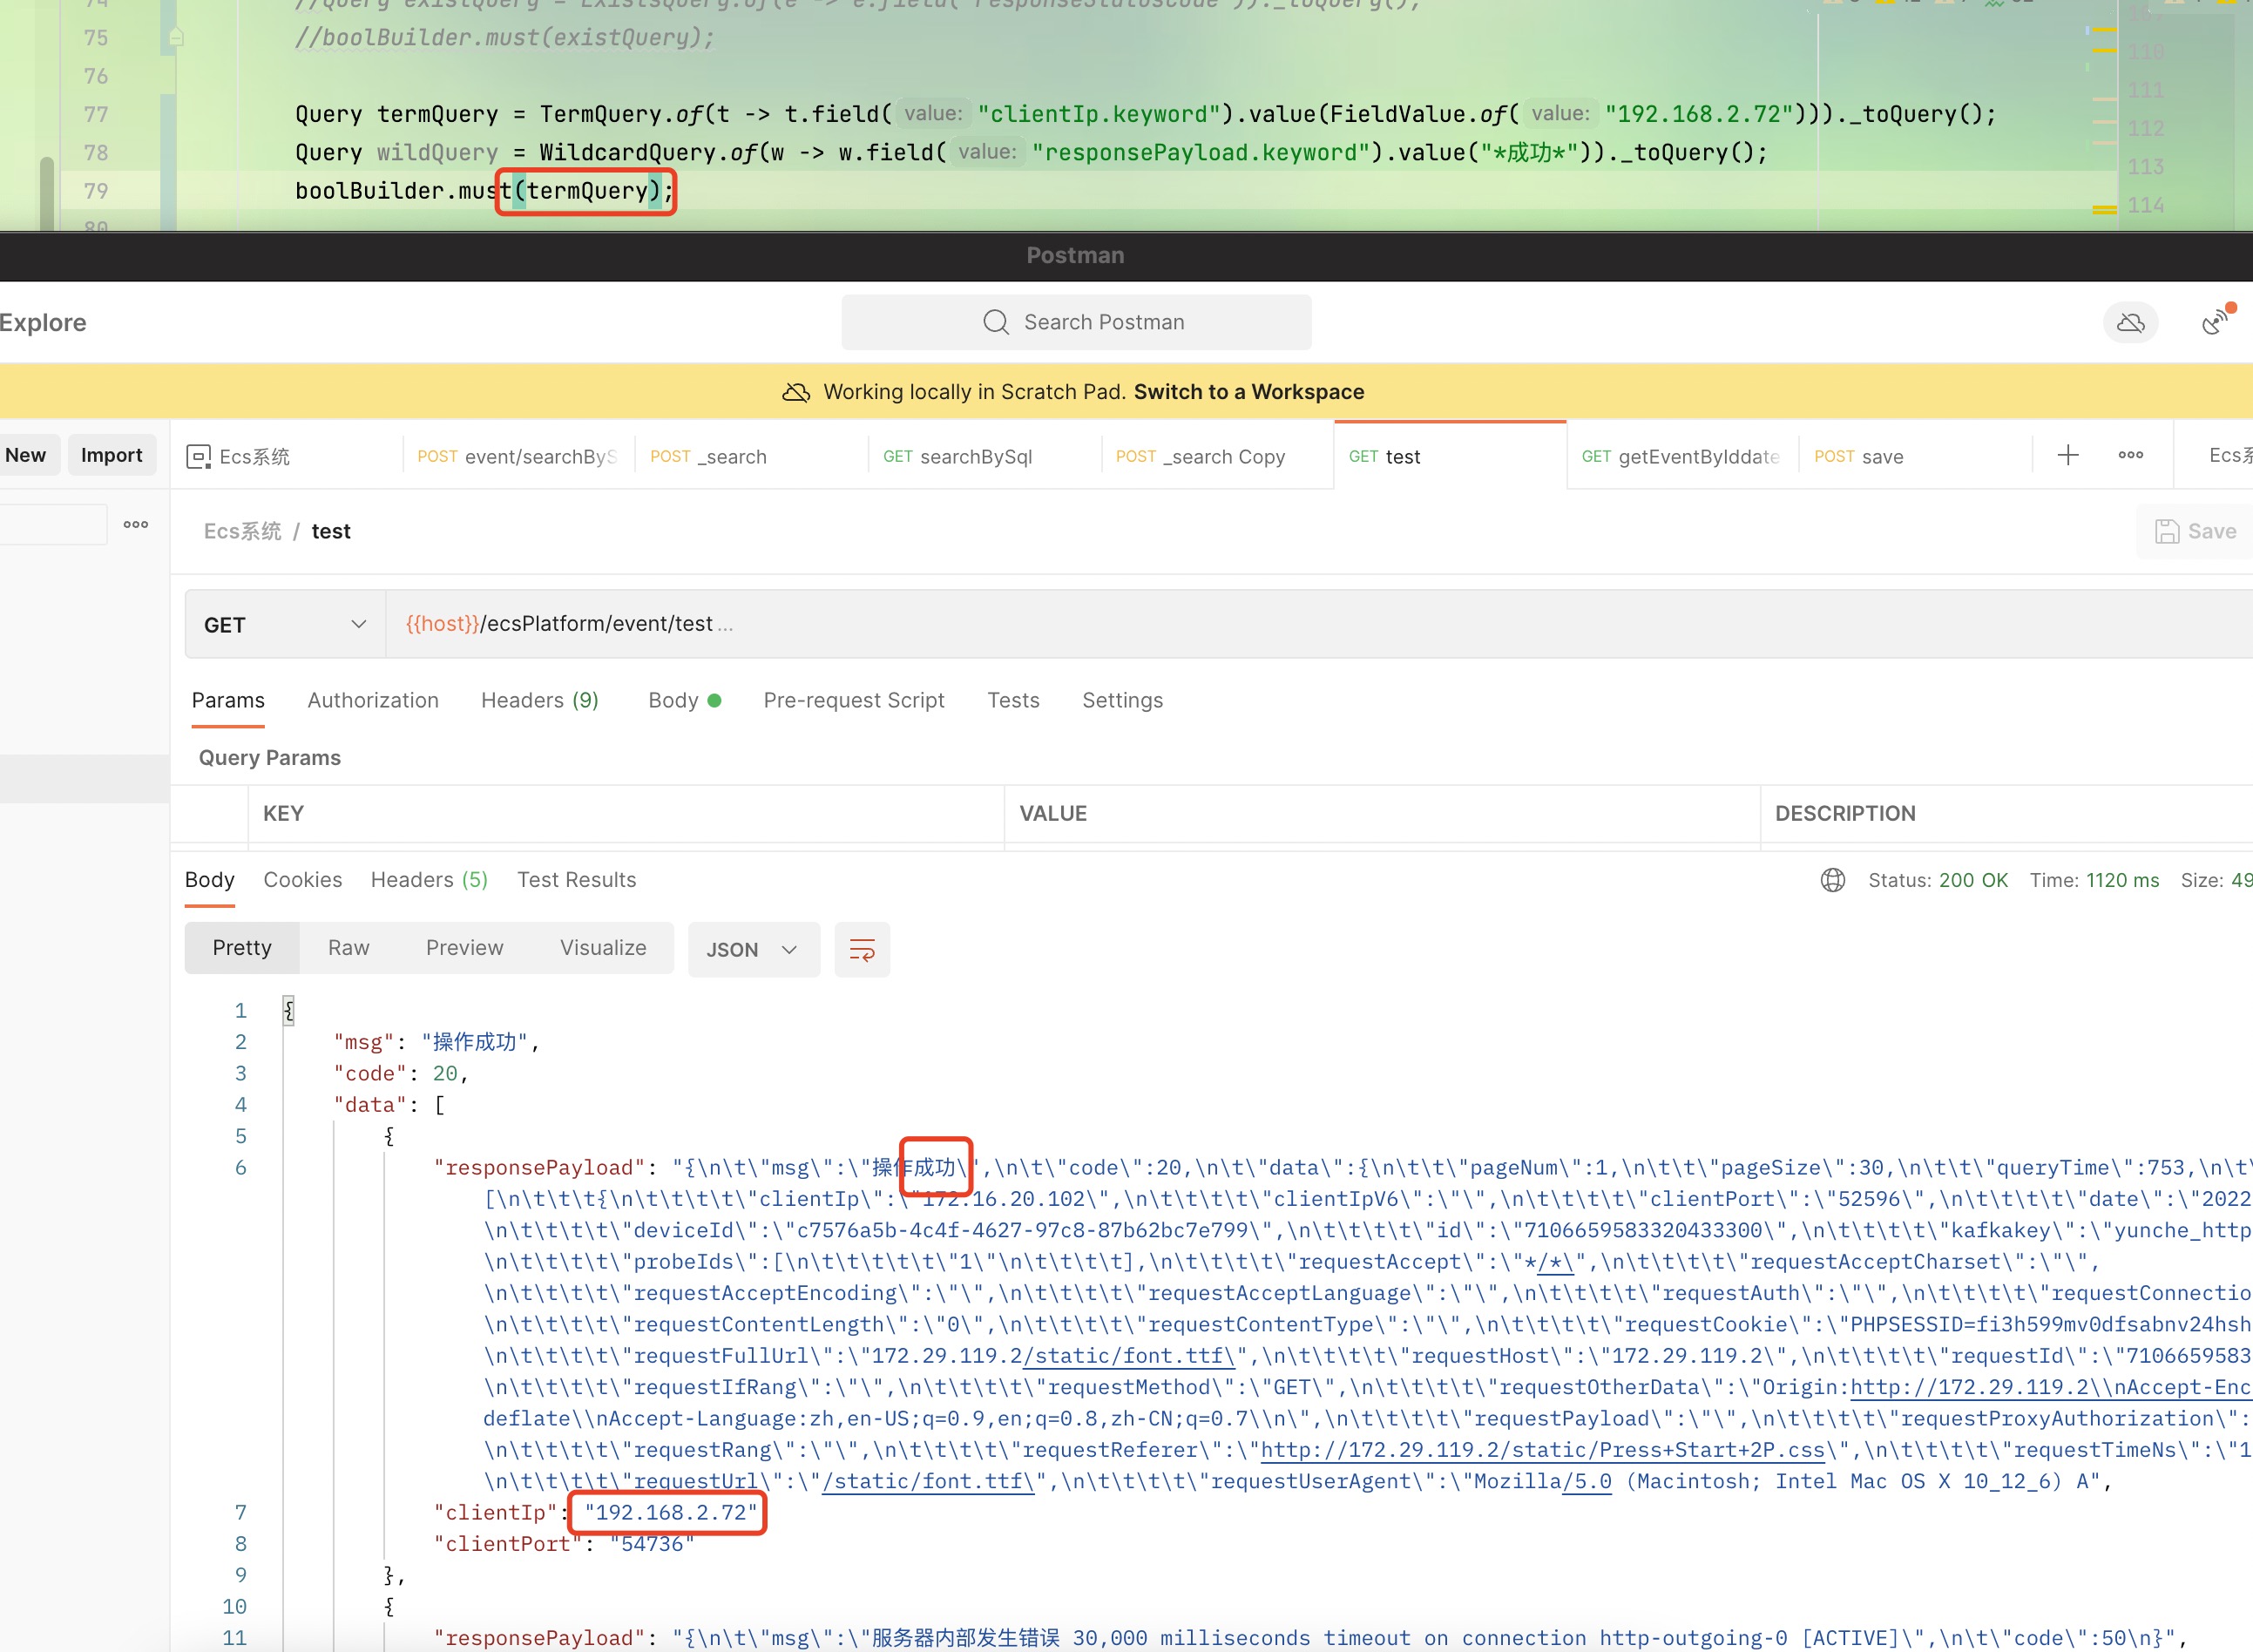The width and height of the screenshot is (2253, 1652).
Task: Add a new request tab with the plus icon
Action: click(2068, 455)
